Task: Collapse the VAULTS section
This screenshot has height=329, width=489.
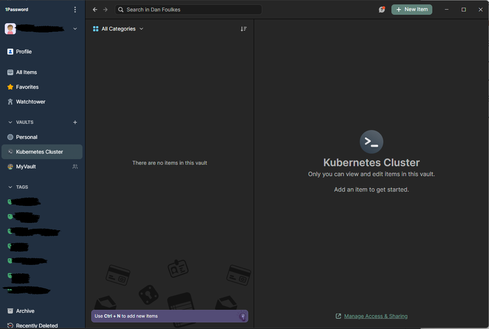Action: point(10,122)
